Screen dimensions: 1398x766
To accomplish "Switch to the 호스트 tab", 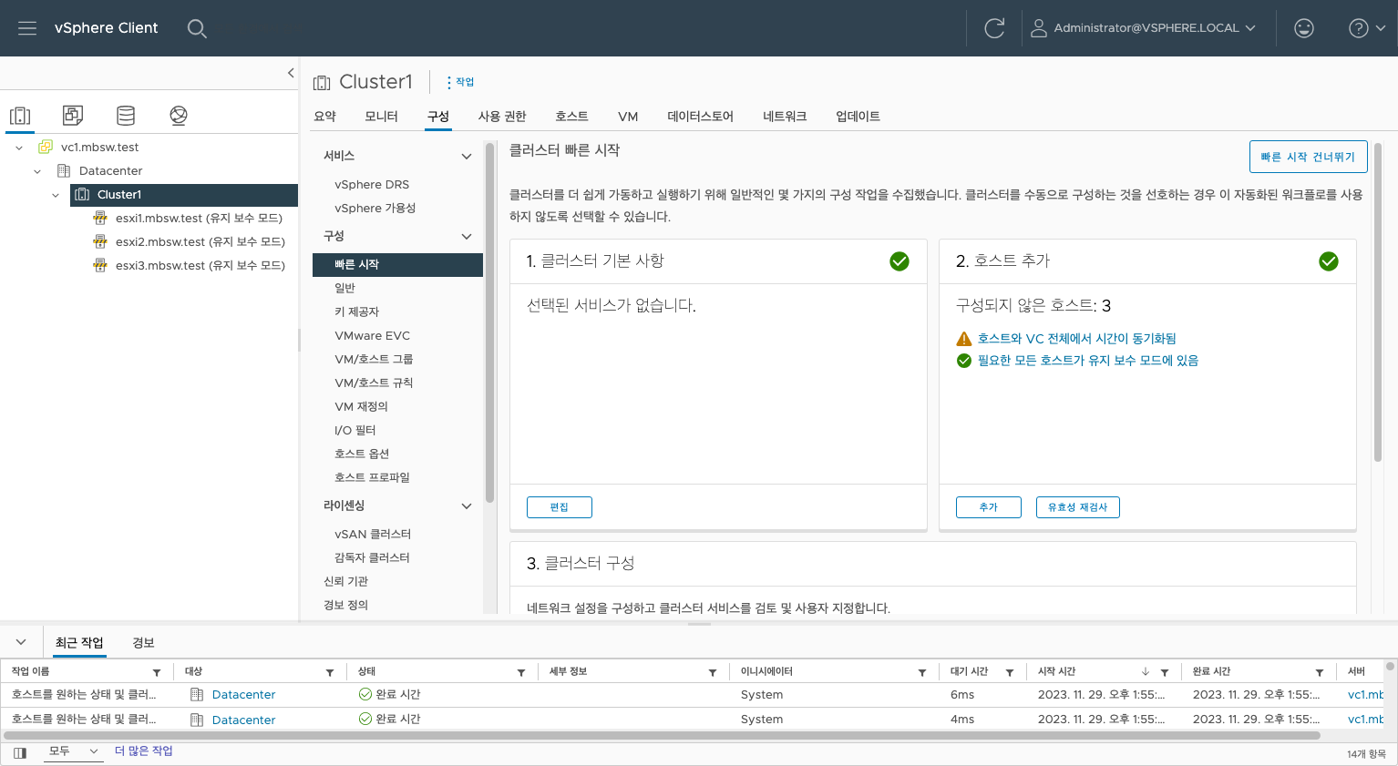I will (571, 117).
